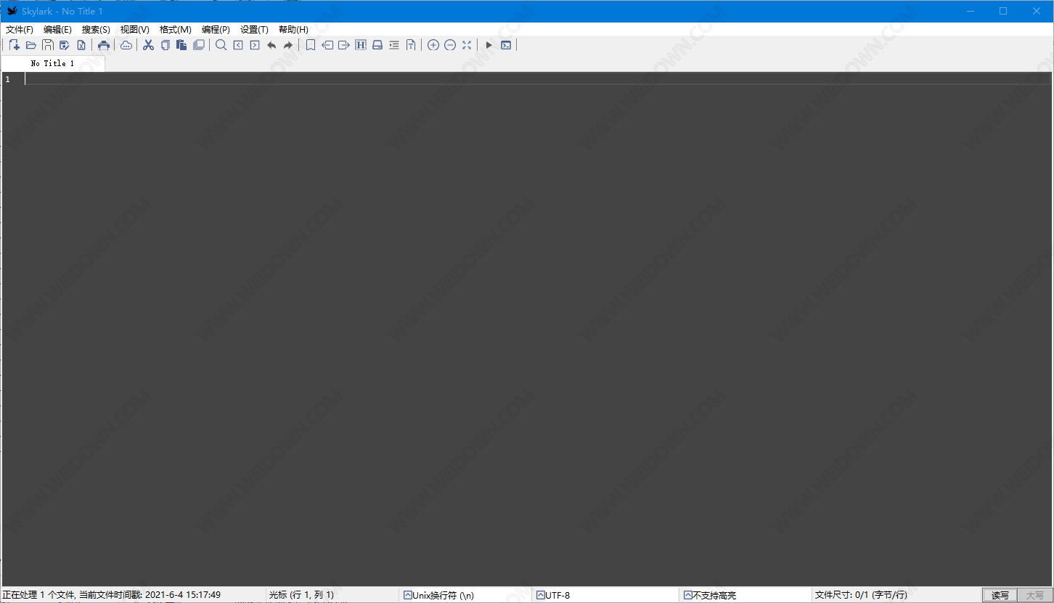Click the redo arrow icon
This screenshot has width=1054, height=603.
pos(288,45)
